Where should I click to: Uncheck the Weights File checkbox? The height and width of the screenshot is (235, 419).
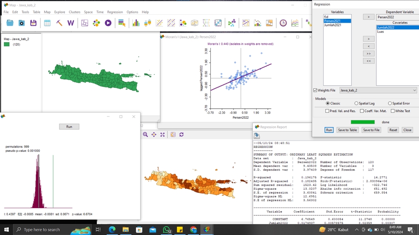315,91
